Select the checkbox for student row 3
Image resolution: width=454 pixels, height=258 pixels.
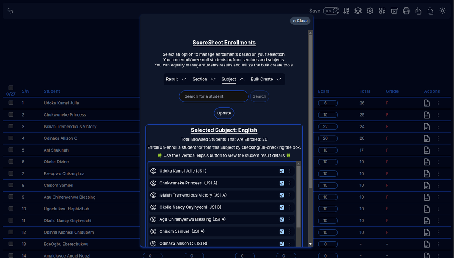10,126
